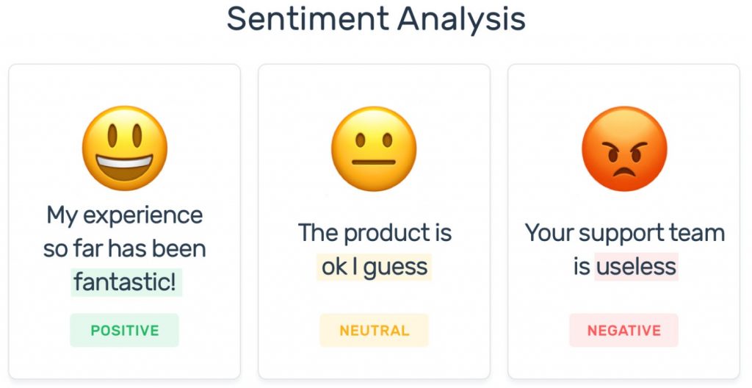This screenshot has height=388, width=752.
Task: Click the red angry face emoji
Action: tap(624, 149)
